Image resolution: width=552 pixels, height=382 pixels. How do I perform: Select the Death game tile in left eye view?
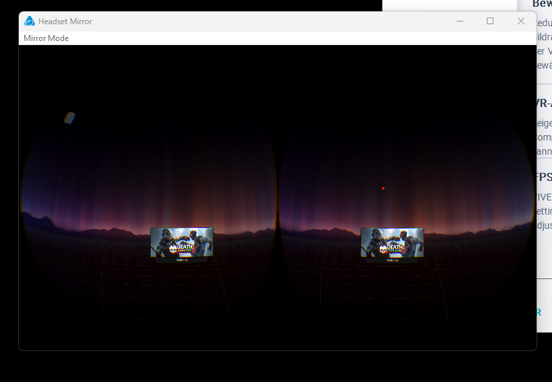coord(182,242)
